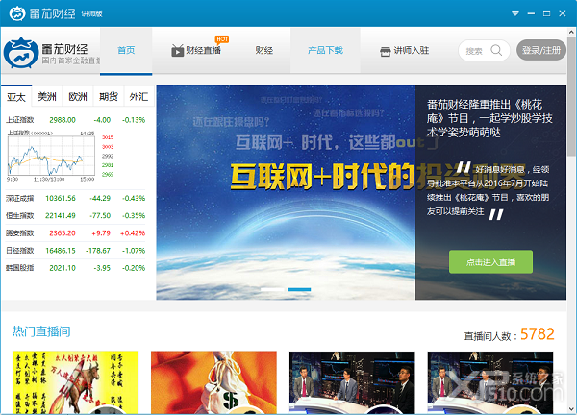Select the 亚太 market tab
This screenshot has width=577, height=415.
[16, 97]
